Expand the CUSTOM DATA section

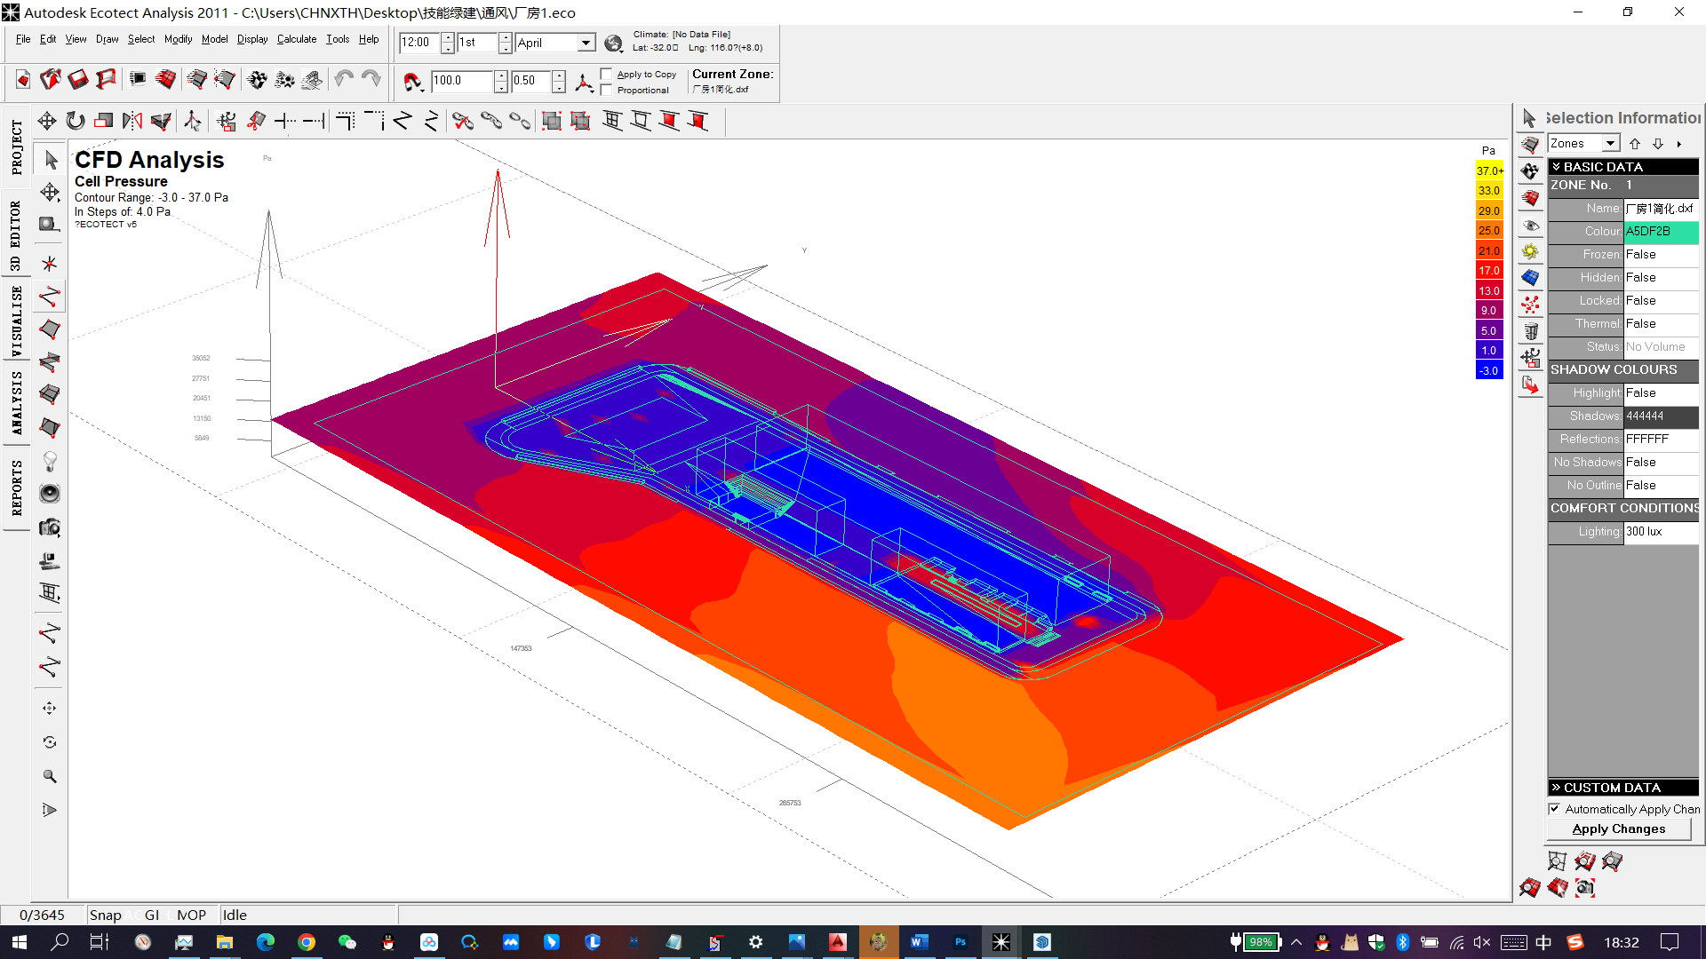pyautogui.click(x=1557, y=788)
